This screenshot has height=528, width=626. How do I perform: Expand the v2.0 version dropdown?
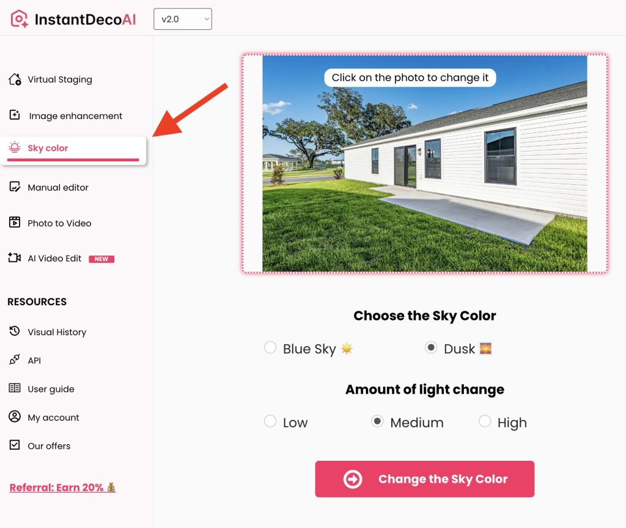[x=183, y=19]
